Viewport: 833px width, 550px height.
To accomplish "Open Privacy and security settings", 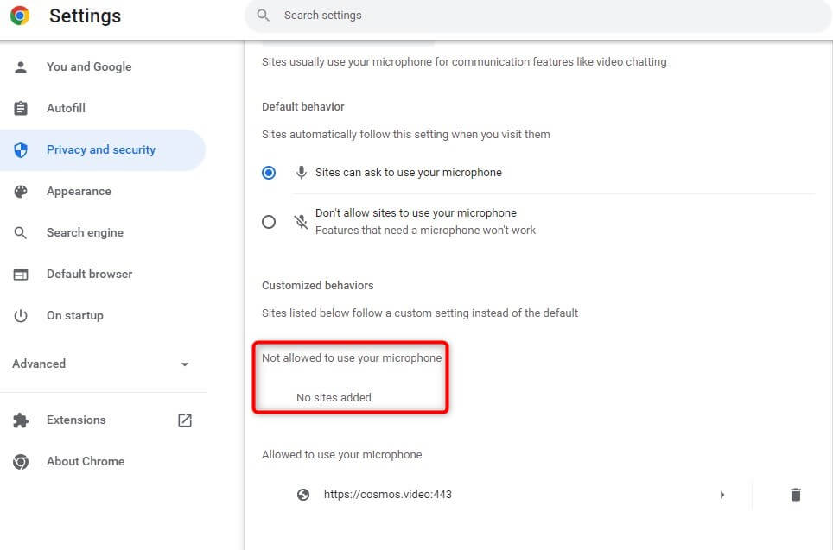I will tap(100, 150).
